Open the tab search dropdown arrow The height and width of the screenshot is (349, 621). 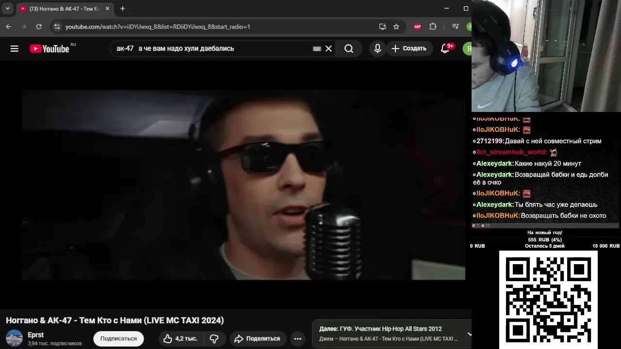tap(7, 9)
